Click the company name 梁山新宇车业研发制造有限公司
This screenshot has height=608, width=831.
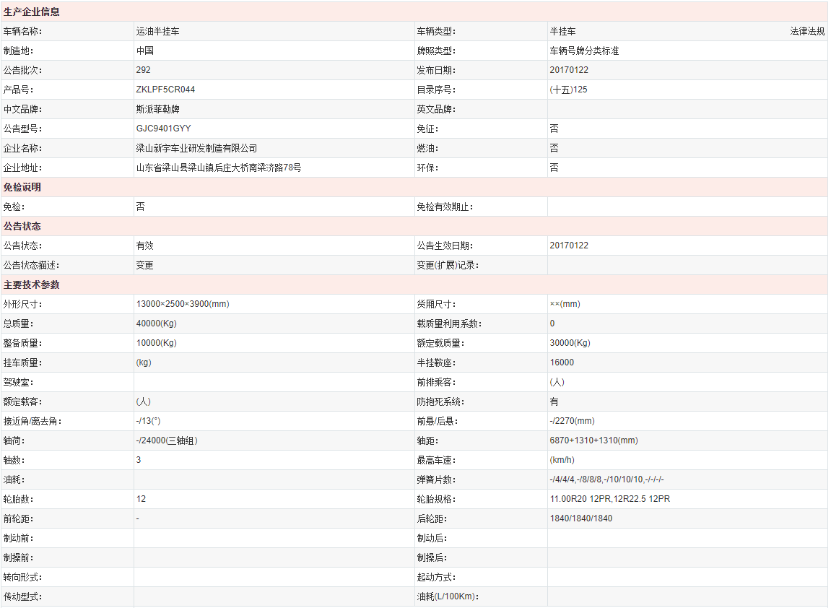tap(196, 149)
